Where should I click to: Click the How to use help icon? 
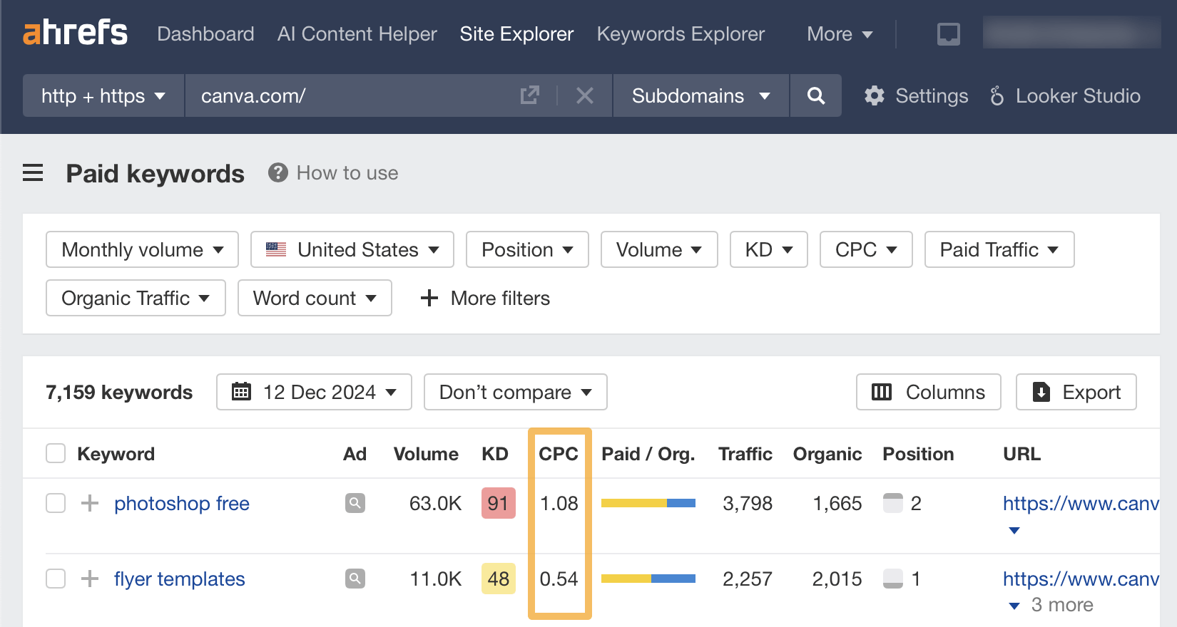277,173
